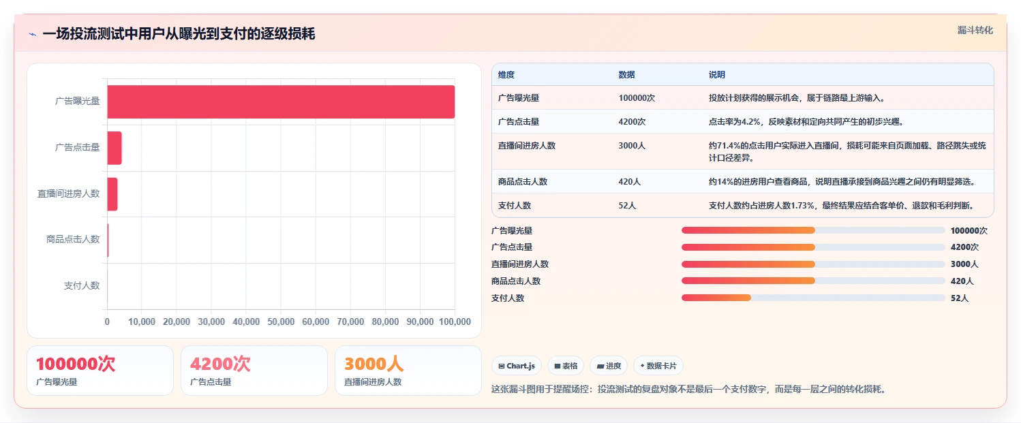Click the 420人 table cell
The image size is (1021, 423).
(629, 182)
